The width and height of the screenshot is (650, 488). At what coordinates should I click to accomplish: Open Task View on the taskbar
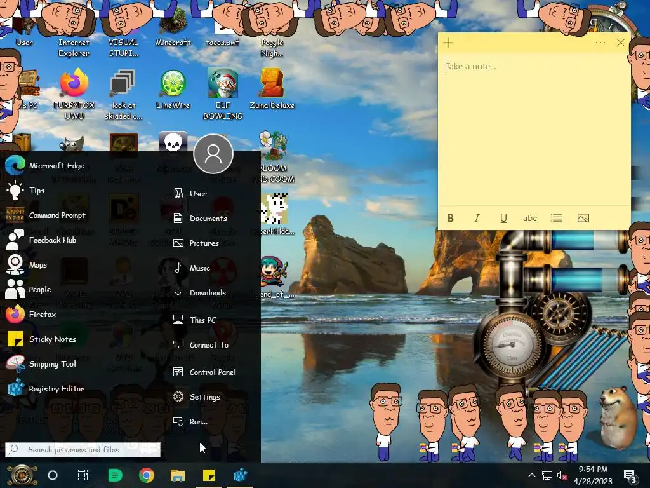coord(83,475)
